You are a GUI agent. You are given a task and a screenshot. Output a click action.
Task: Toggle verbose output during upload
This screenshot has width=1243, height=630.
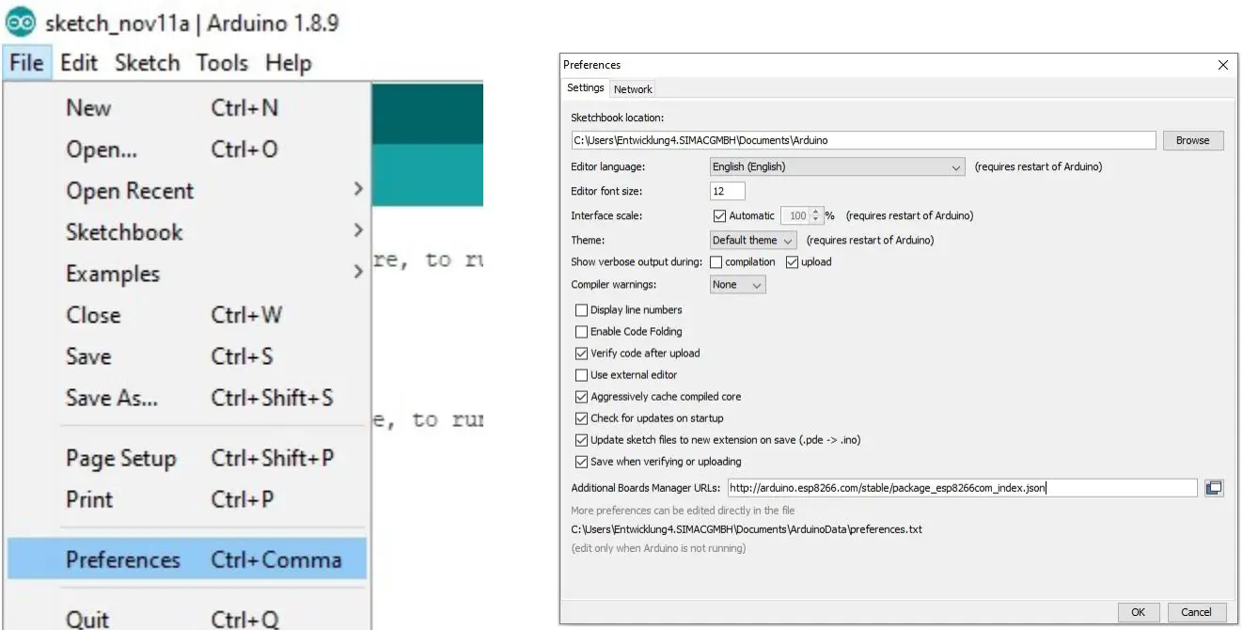pyautogui.click(x=792, y=262)
